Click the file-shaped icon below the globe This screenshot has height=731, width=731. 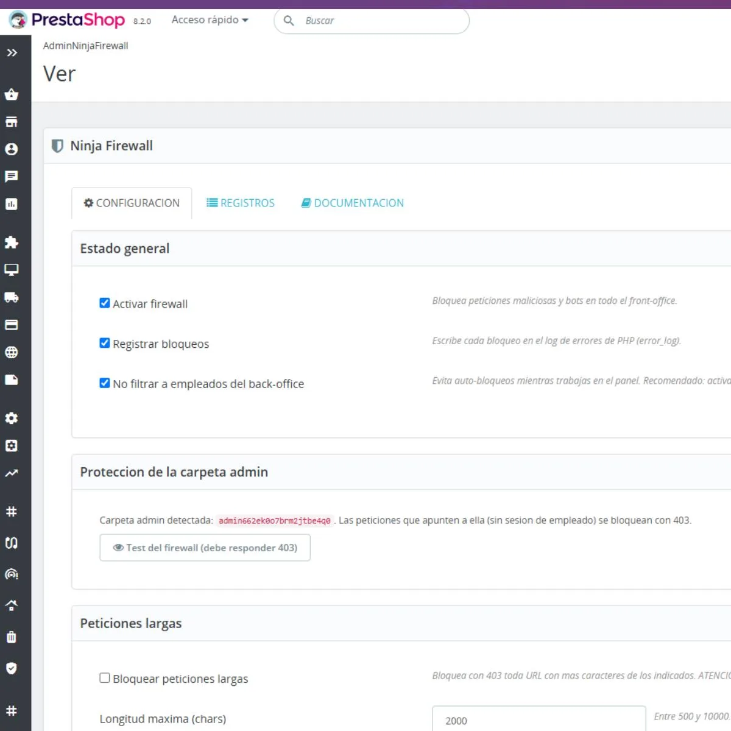tap(12, 380)
